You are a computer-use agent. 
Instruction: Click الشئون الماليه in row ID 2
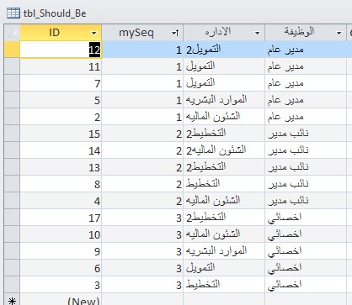[213, 117]
